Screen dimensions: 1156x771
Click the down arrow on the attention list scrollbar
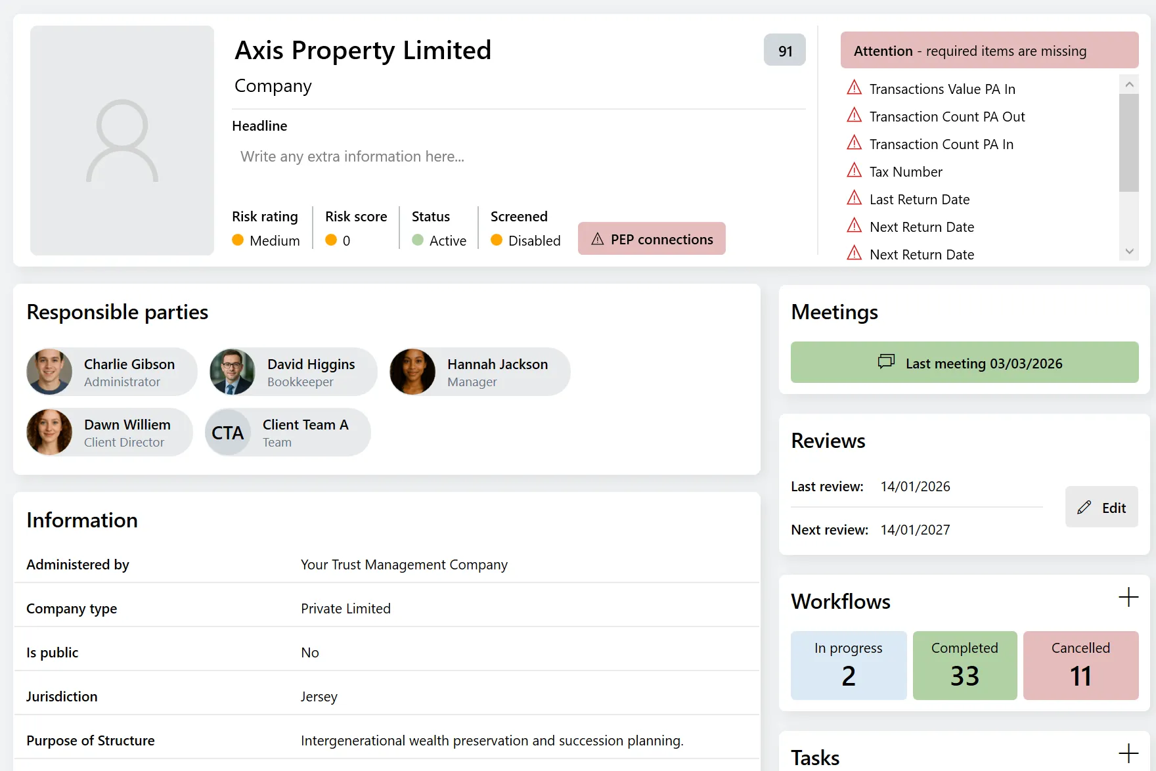(x=1130, y=251)
